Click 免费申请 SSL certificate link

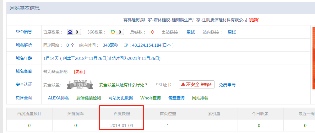(x=227, y=85)
